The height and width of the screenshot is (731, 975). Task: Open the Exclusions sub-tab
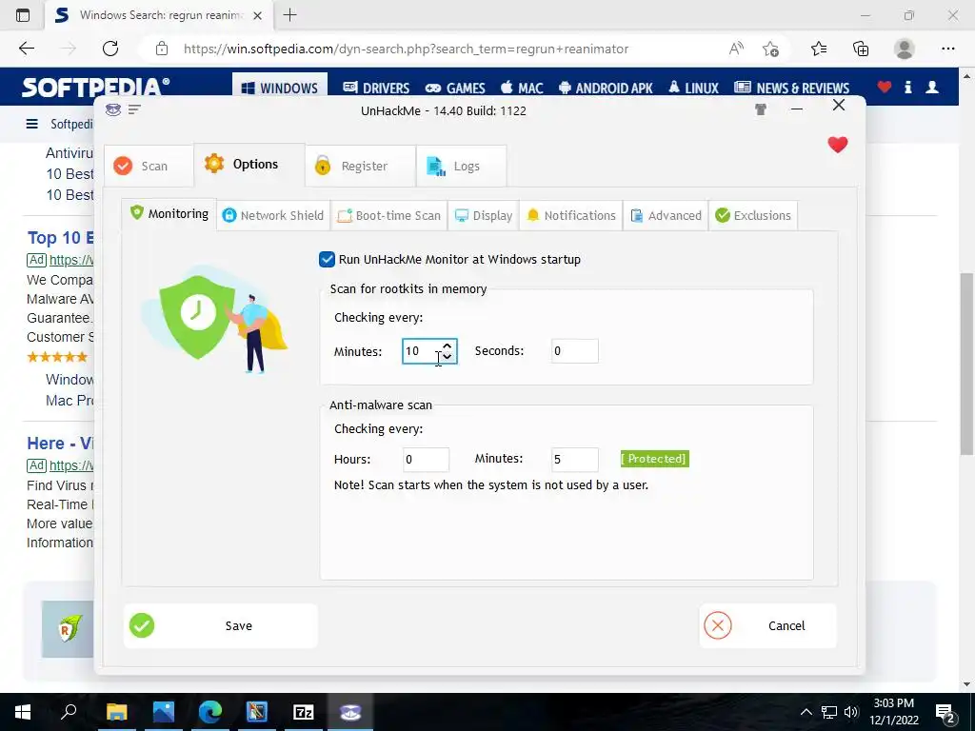[753, 216]
